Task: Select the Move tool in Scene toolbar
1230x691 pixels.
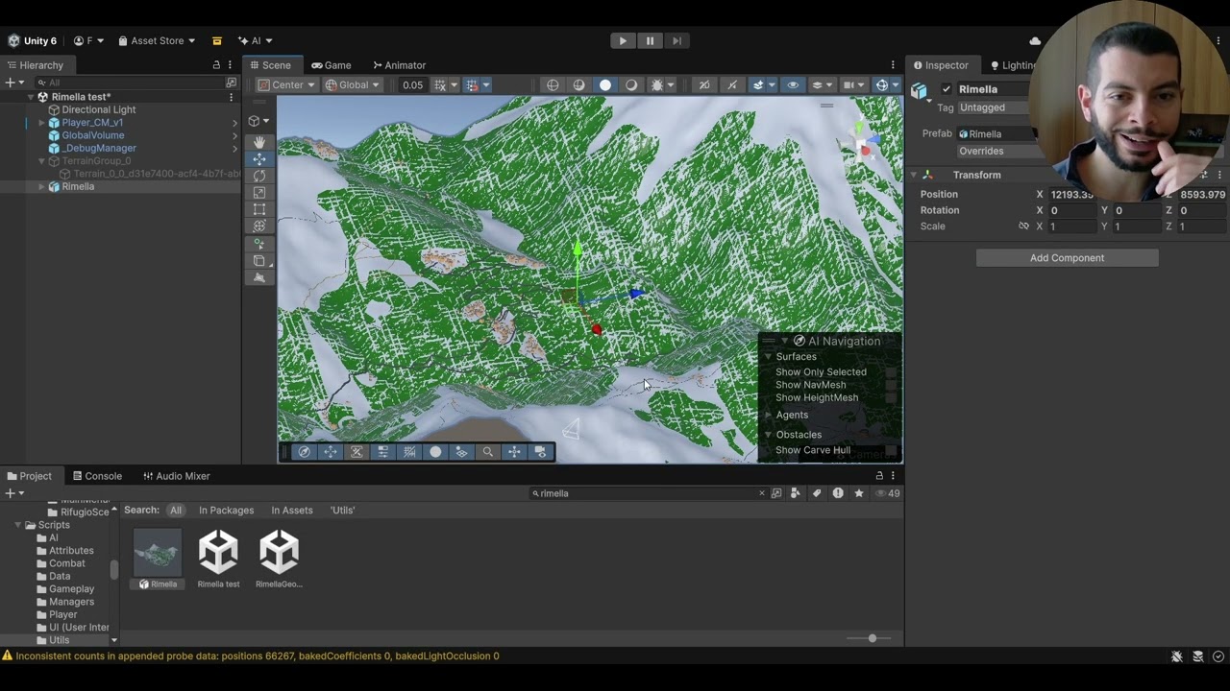Action: tap(259, 159)
